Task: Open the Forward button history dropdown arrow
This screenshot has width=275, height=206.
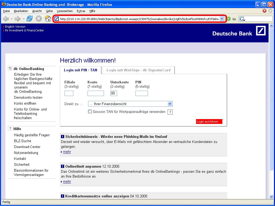Action: (24, 19)
